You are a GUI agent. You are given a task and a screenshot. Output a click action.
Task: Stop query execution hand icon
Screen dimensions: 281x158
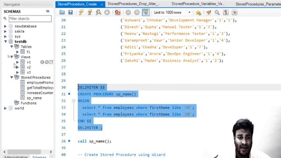[x=107, y=12]
